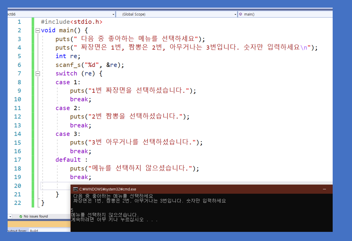352x241 pixels.
Task: Click the 'case 2:' label
Action: click(68, 108)
